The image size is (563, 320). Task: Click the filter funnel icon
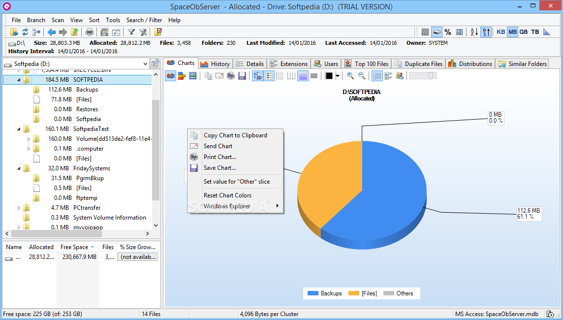coord(131,32)
